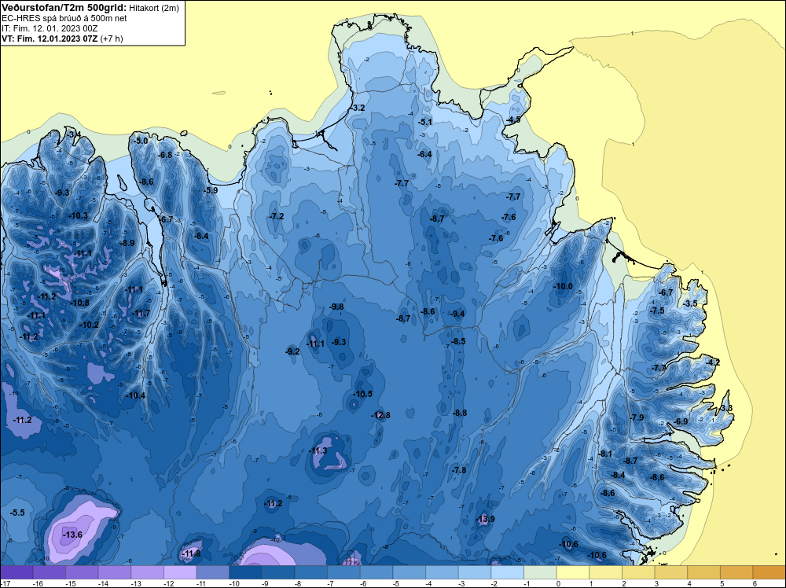The width and height of the screenshot is (786, 588).
Task: Select the -10.2 temperature value
Action: (90, 325)
